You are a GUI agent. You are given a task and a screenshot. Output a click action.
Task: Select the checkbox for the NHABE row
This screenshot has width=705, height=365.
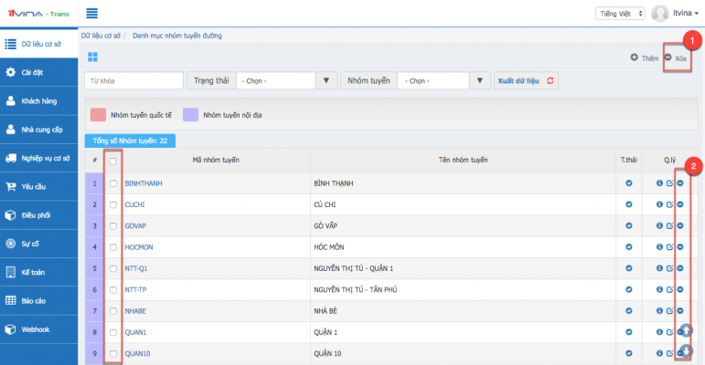click(112, 310)
